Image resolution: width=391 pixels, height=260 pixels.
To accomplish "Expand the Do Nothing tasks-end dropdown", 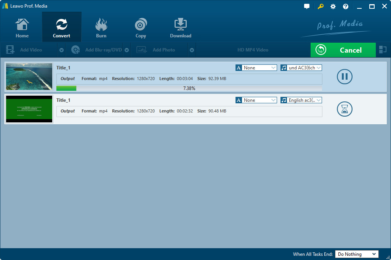I will pos(357,254).
